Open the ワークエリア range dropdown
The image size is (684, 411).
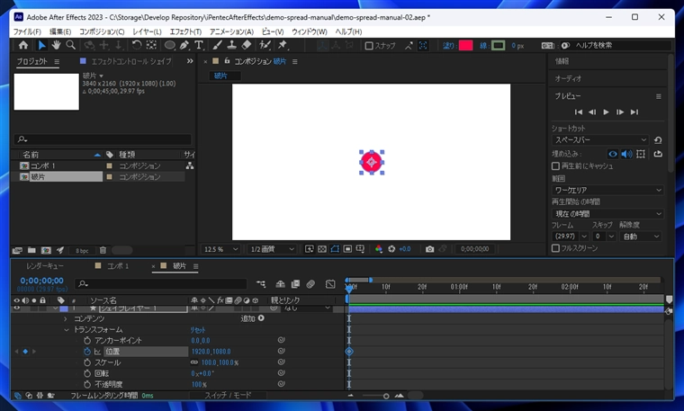tap(607, 190)
